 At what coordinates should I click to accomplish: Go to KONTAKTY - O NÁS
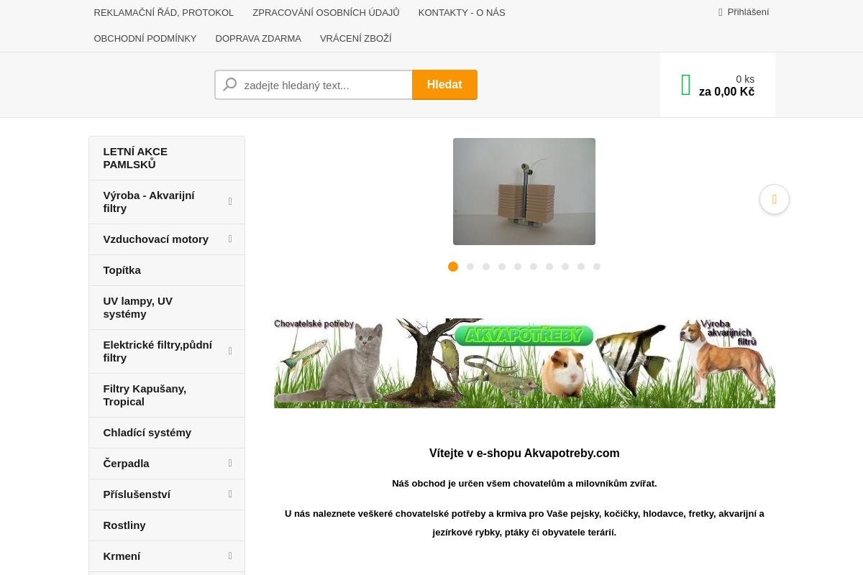462,12
